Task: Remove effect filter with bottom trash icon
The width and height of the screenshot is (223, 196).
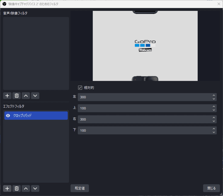Action: click(x=16, y=188)
